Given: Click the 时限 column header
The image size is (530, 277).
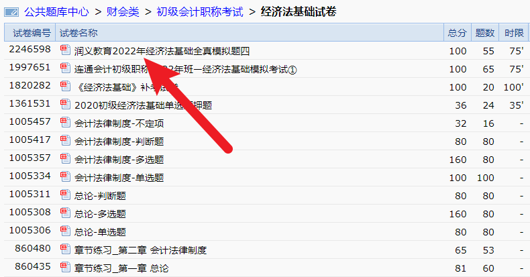Looking at the screenshot, I should [x=514, y=33].
